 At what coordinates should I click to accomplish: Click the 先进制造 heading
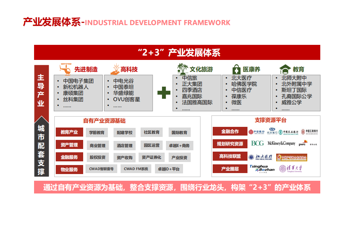86,69
